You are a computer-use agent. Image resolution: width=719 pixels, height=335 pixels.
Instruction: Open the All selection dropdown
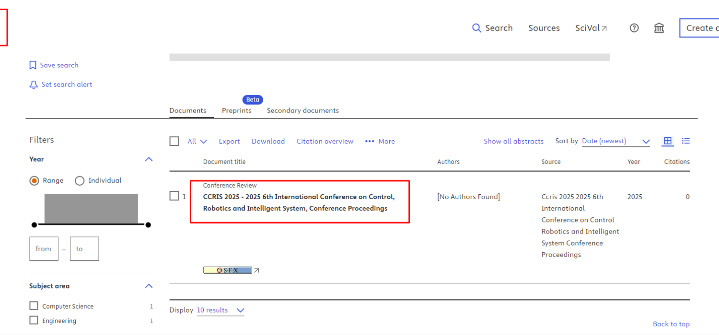197,141
